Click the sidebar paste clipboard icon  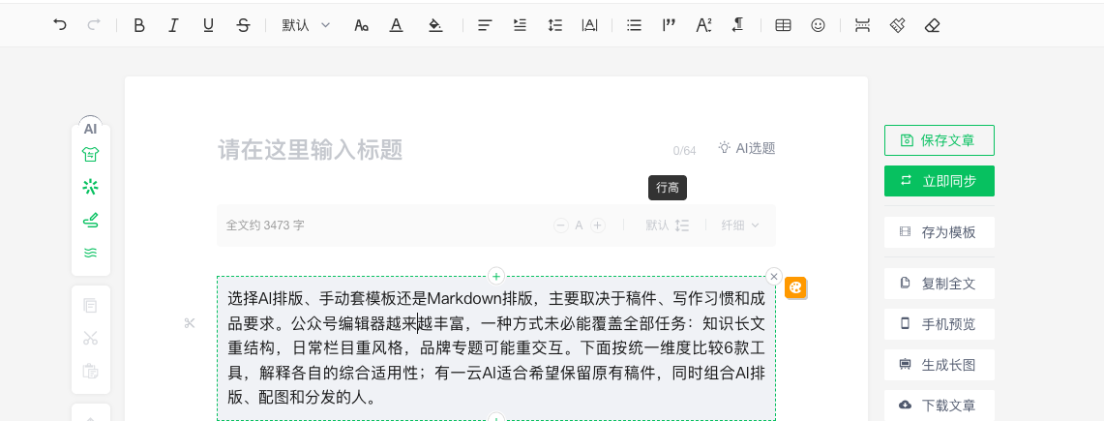(x=90, y=371)
